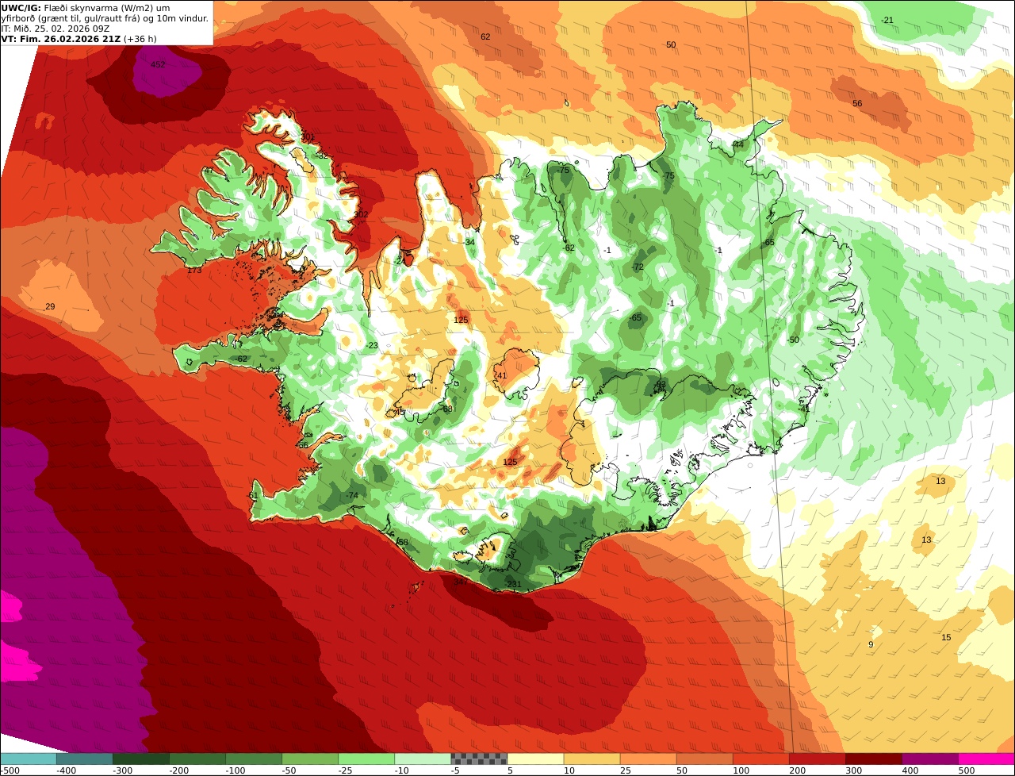1015x776 pixels.
Task: Click the colorbar tick label '25'
Action: tap(625, 770)
